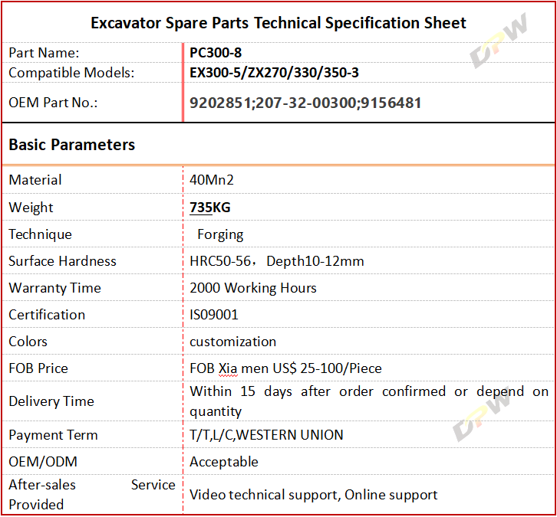Select the 'Weight' row label

(x=31, y=208)
